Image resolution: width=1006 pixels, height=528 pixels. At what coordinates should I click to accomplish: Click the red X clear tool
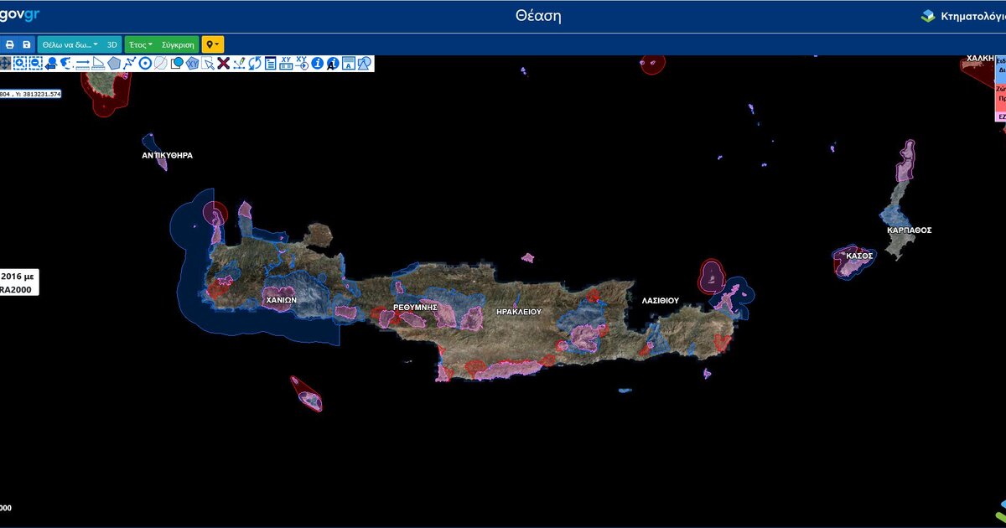(x=223, y=63)
